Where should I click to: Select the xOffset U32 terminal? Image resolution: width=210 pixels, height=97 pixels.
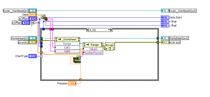pos(33,19)
